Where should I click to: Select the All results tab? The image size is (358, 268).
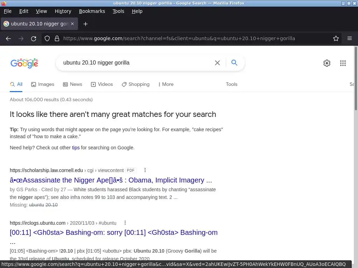tap(16, 84)
